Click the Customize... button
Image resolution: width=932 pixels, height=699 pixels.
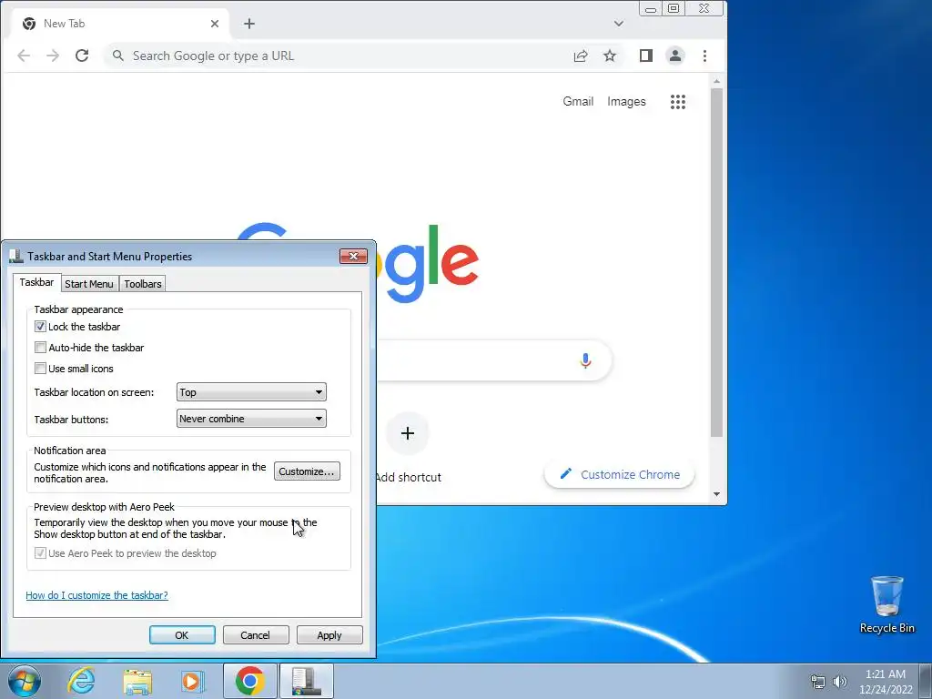[307, 471]
